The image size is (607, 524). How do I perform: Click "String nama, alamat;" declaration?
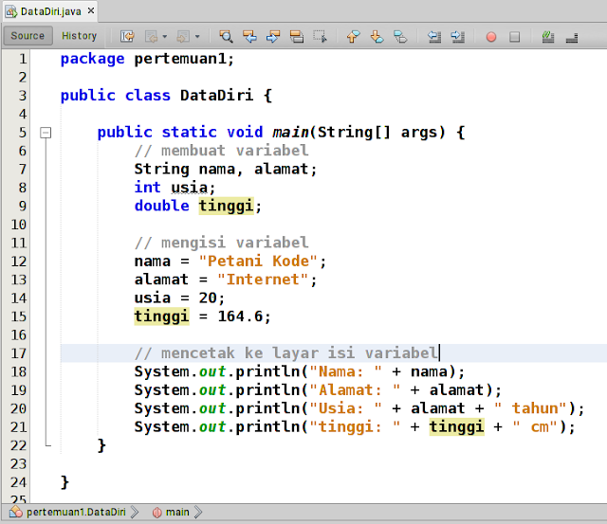(x=226, y=169)
